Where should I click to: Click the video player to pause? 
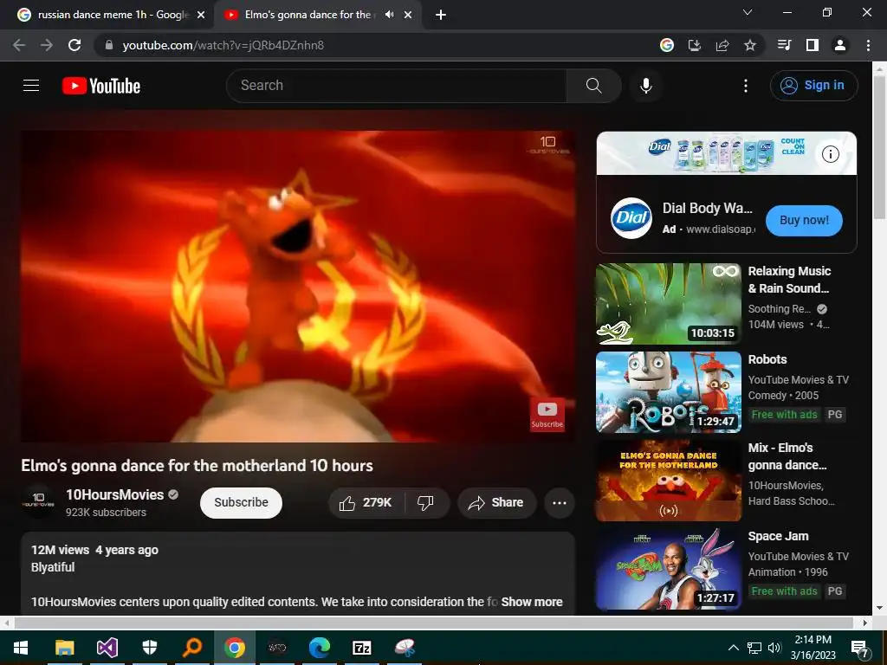[x=298, y=286]
